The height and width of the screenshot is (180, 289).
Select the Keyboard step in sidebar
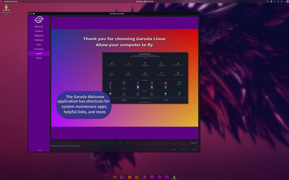(39, 36)
